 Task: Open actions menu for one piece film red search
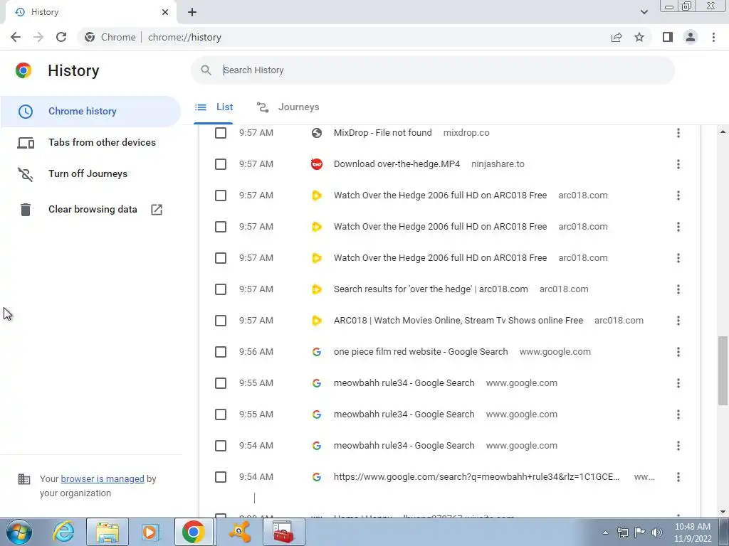point(678,352)
